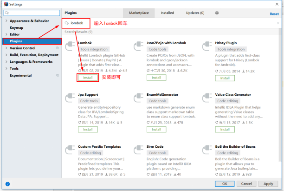Install the Jpa Support plugin

coord(88,129)
